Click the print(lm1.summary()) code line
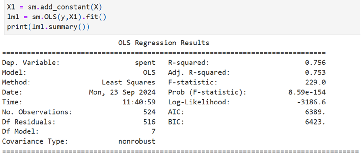Image resolution: width=363 pixels, height=155 pixels. [x=48, y=27]
